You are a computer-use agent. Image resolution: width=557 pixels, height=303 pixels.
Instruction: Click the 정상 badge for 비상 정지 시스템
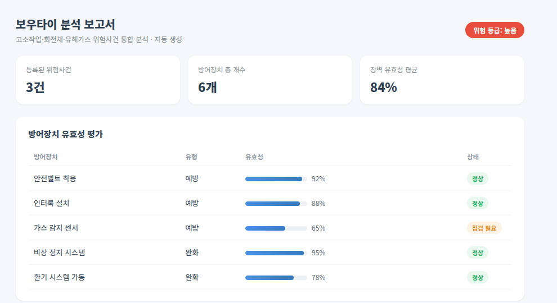[478, 252]
